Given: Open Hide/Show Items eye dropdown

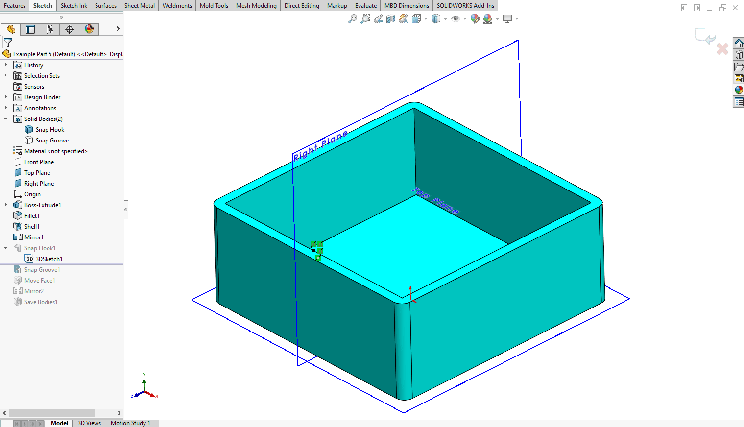Looking at the screenshot, I should 465,19.
